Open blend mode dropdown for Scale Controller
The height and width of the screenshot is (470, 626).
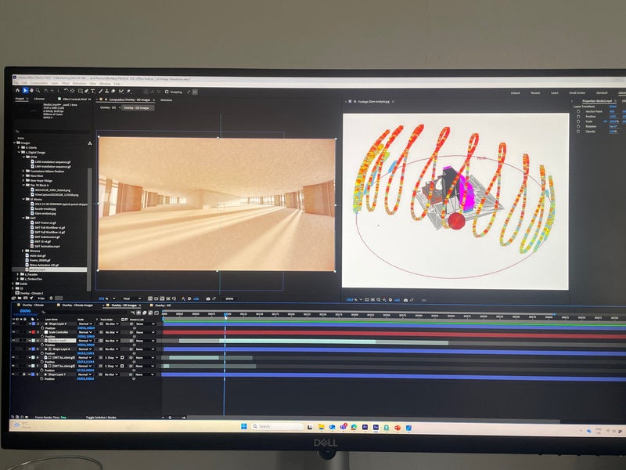tap(85, 331)
